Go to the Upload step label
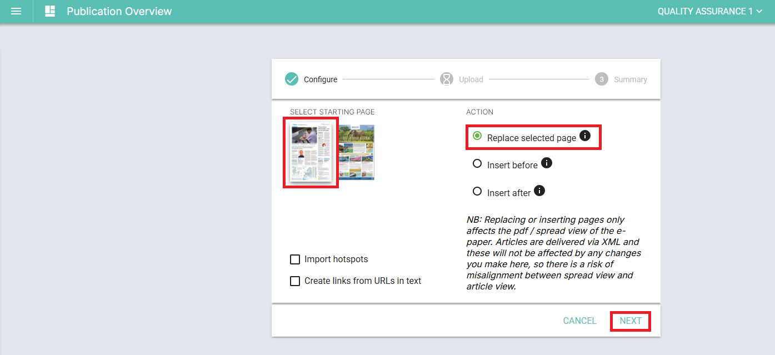 (471, 79)
